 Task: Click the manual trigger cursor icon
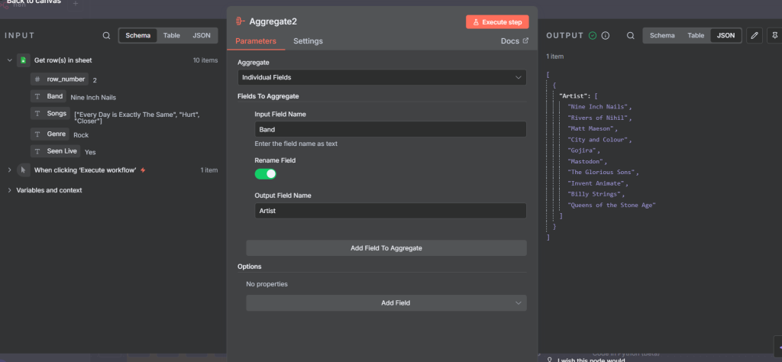pos(23,170)
